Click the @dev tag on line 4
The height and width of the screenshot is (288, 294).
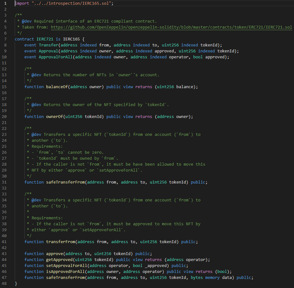coord(27,21)
